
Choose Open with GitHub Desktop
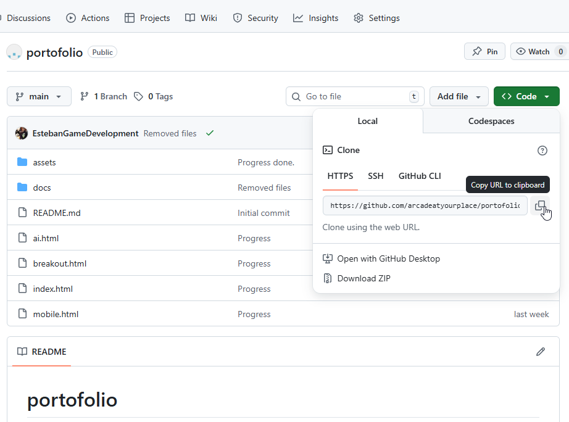(388, 259)
